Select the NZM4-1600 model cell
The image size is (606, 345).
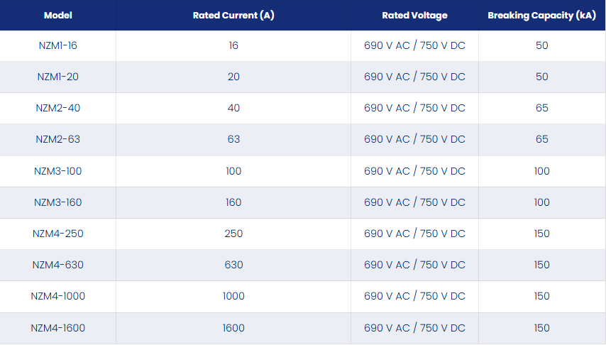point(58,328)
